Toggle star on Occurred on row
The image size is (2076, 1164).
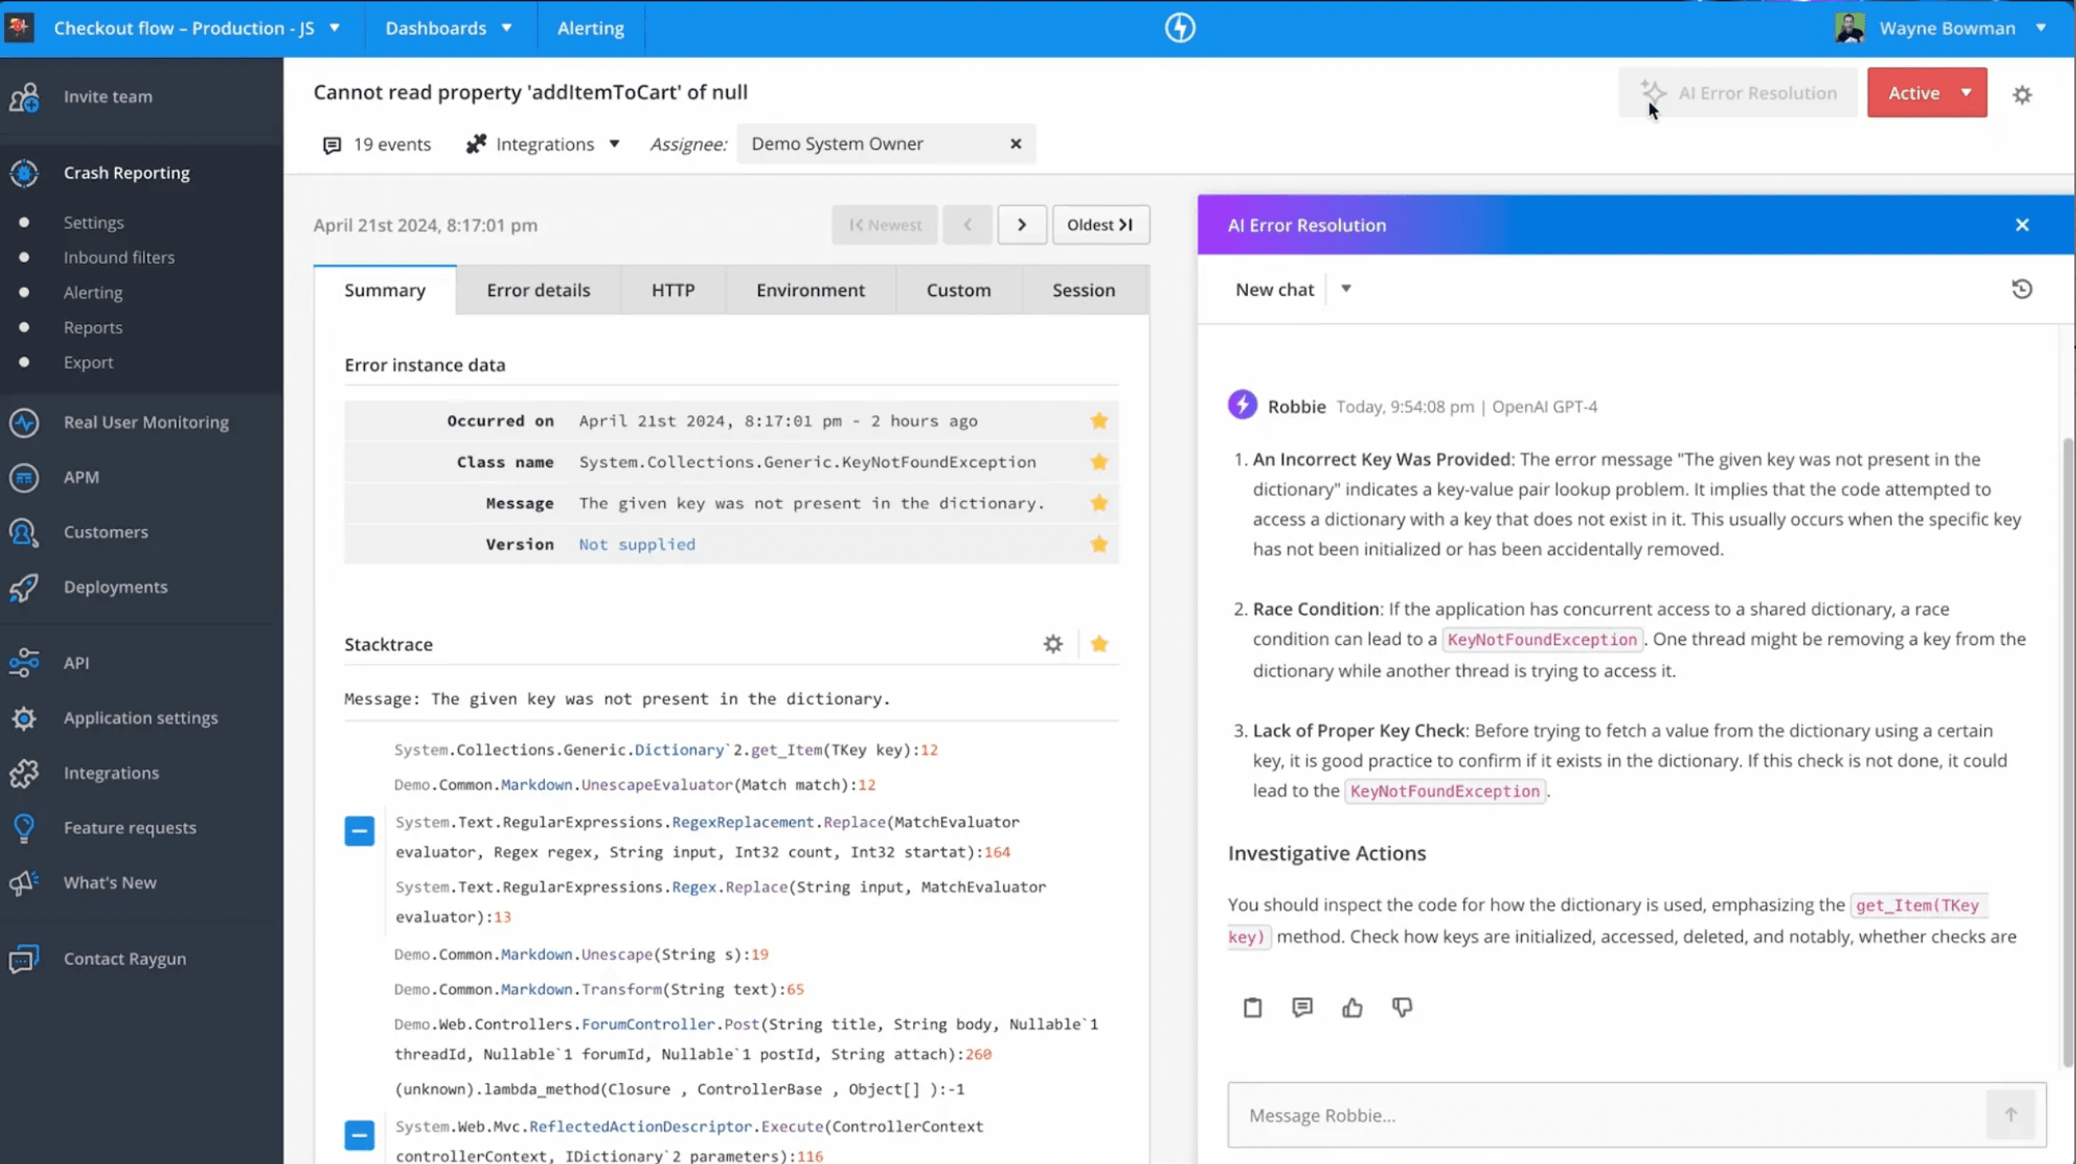(1098, 421)
